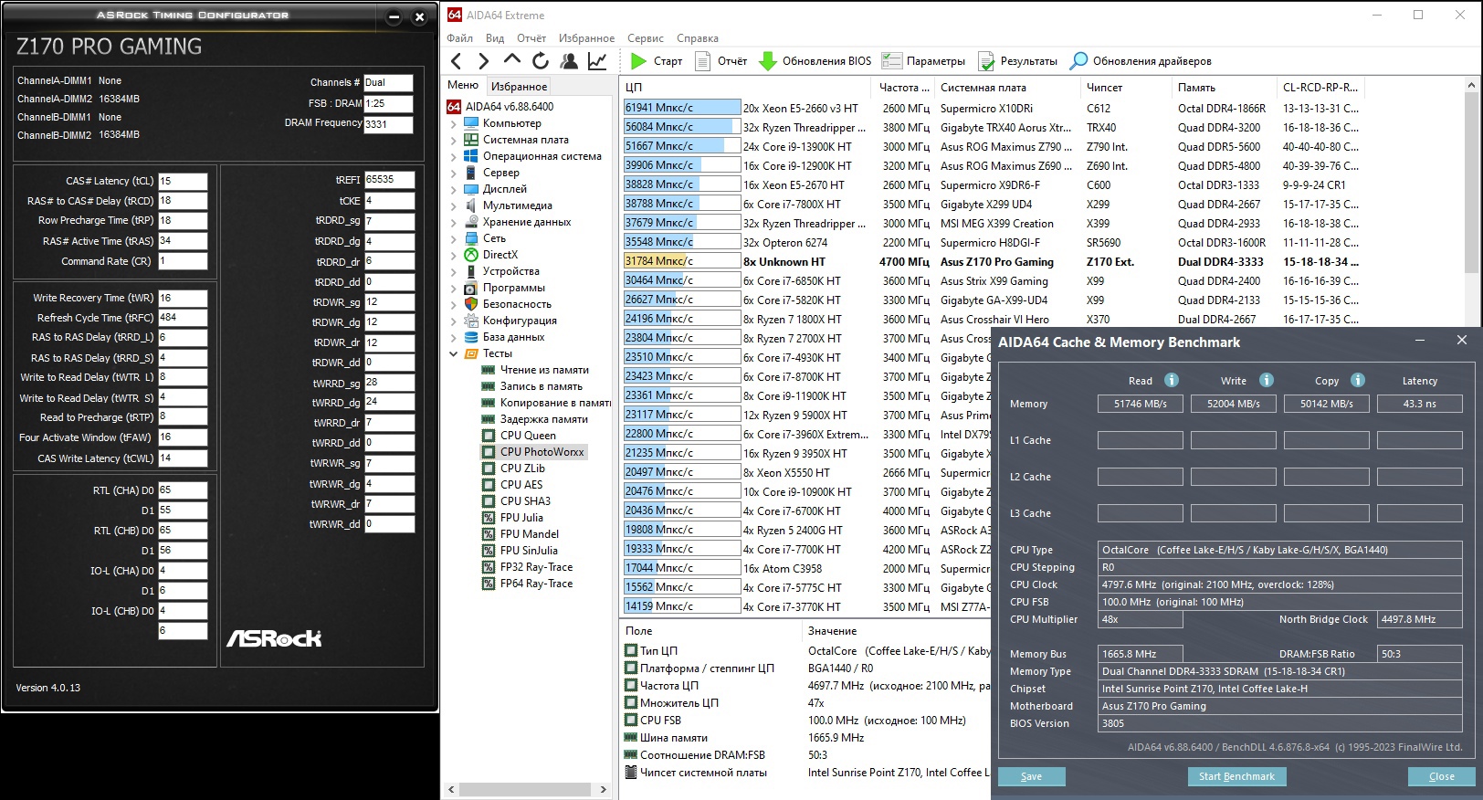Open the Файл menu
Image resolution: width=1483 pixels, height=800 pixels.
coord(460,38)
